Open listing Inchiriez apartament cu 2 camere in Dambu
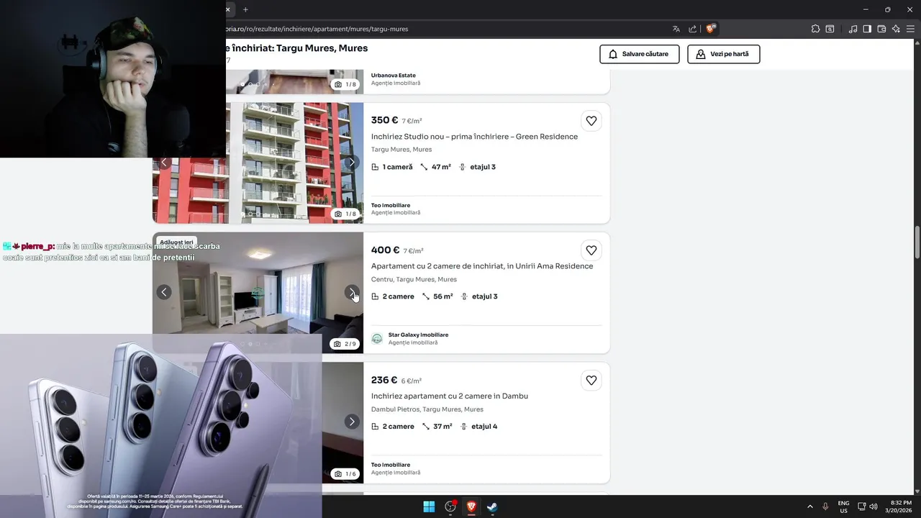This screenshot has width=921, height=518. click(450, 396)
